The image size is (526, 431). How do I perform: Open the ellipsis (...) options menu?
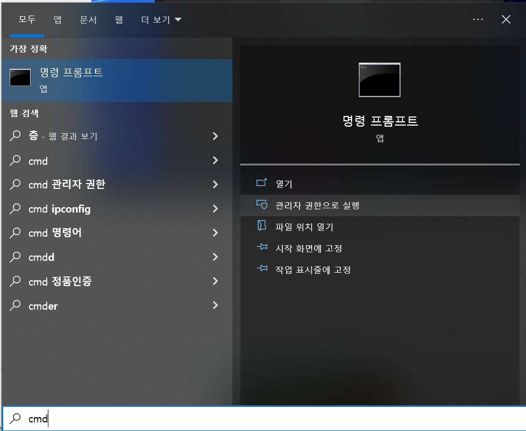pyautogui.click(x=478, y=19)
